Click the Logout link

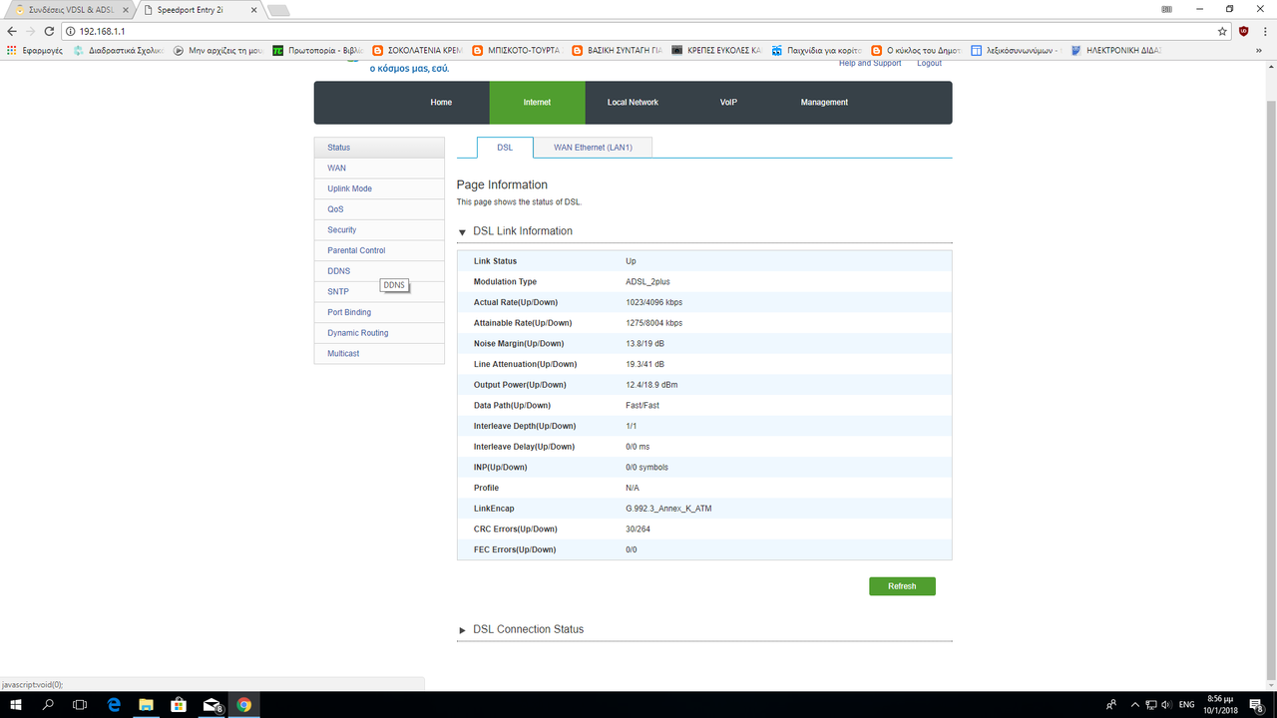point(929,64)
